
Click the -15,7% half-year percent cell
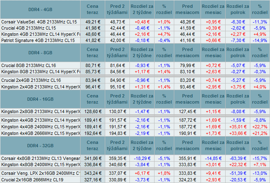(x=260, y=158)
